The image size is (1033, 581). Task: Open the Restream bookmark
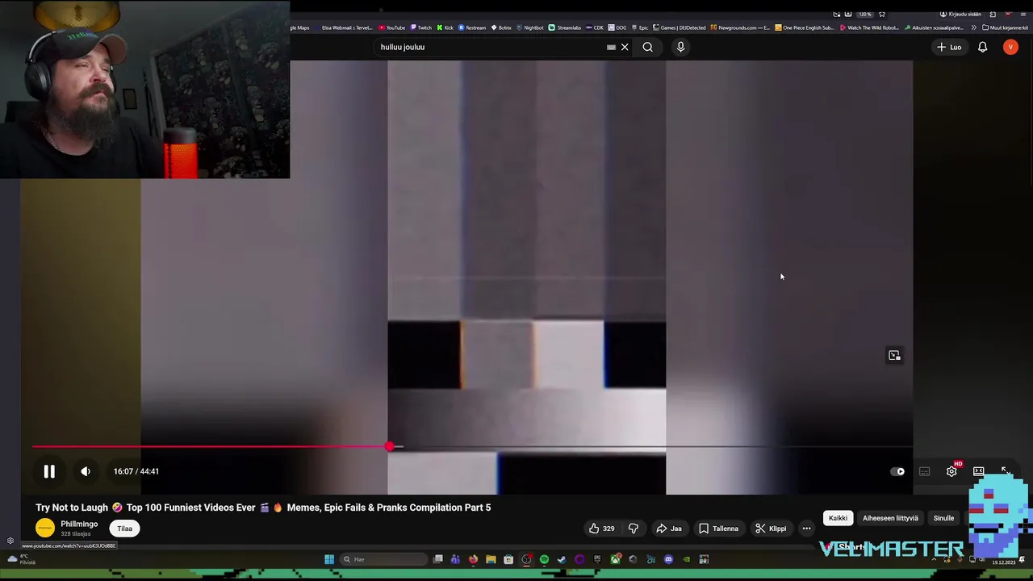click(x=473, y=27)
